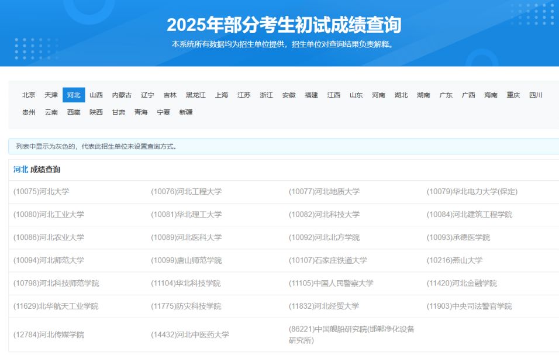Select (10082)河北科技大学 entry

coord(324,215)
